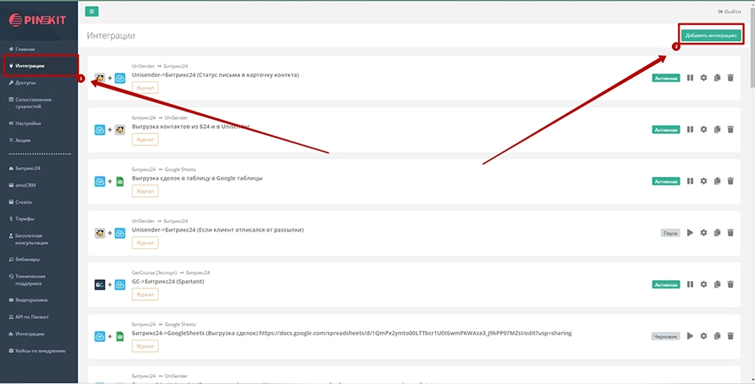The image size is (755, 384).
Task: Delete the GC->Битрикс24 (Spartant) integration
Action: pos(730,284)
